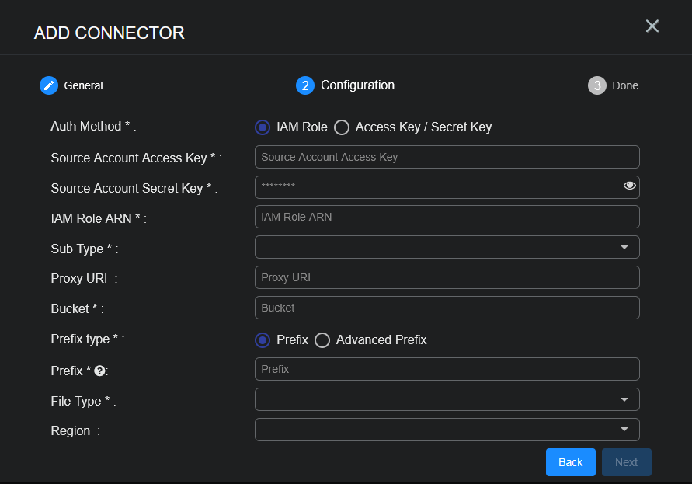Image resolution: width=692 pixels, height=484 pixels.
Task: Expand the File Type dropdown
Action: coord(447,399)
